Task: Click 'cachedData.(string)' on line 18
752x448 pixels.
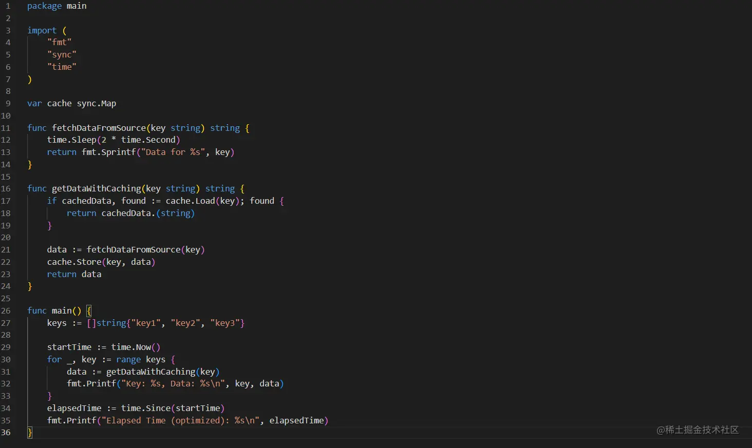Action: click(x=148, y=213)
